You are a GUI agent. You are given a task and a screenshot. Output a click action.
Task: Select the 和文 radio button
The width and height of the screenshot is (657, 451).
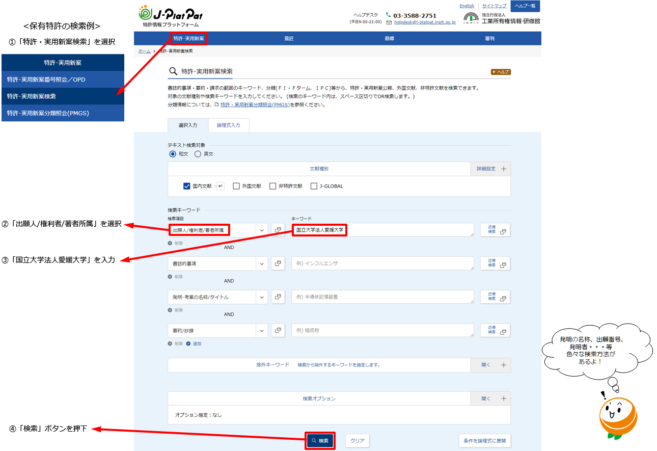tap(173, 154)
